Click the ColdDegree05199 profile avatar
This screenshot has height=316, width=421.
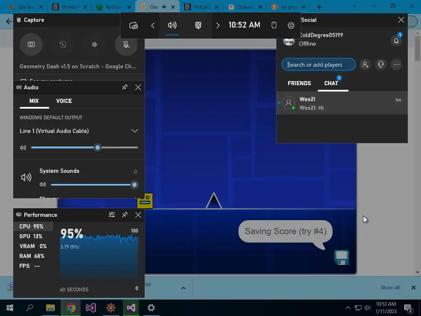(x=289, y=41)
